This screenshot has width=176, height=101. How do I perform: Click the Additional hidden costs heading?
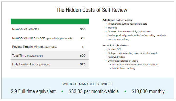pyautogui.click(x=117, y=20)
